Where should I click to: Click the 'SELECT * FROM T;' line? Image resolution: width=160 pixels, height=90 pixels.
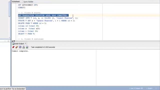(x=26, y=34)
